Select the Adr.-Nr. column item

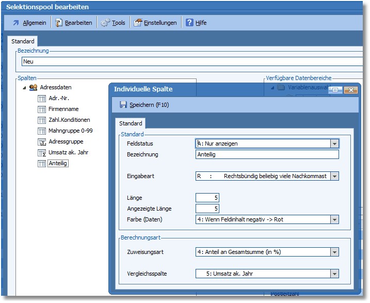[59, 98]
